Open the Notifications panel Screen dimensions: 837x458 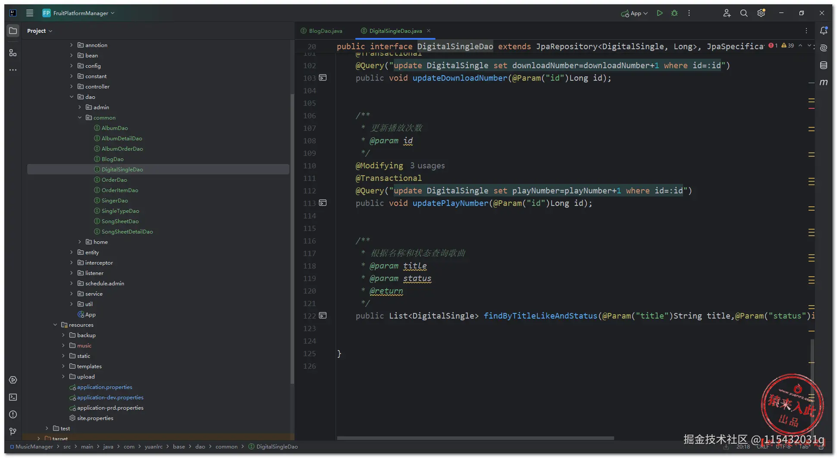(x=824, y=31)
